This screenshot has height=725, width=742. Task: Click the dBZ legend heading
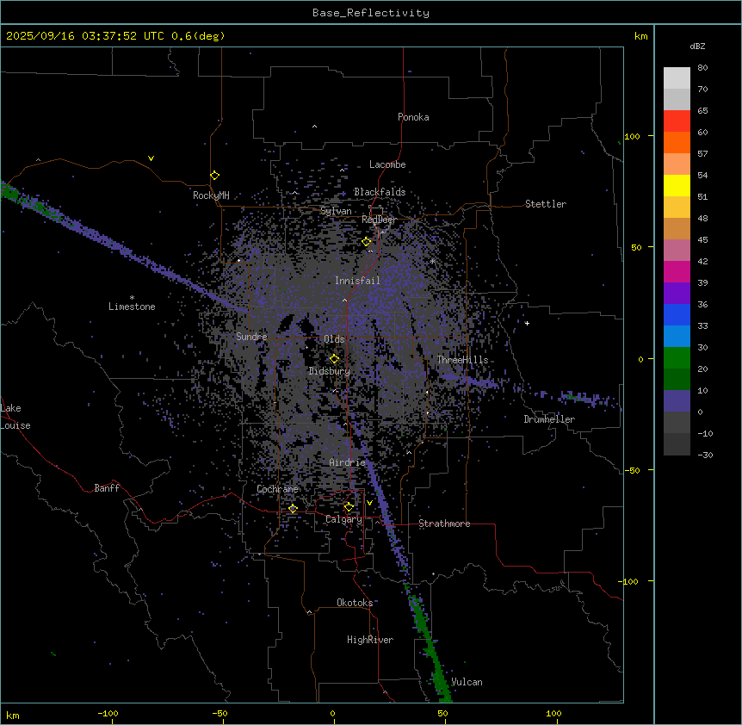697,46
